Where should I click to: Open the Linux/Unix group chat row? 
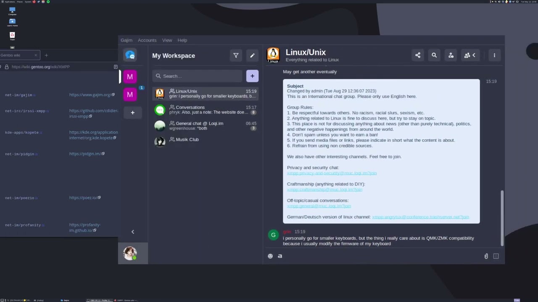coord(205,94)
